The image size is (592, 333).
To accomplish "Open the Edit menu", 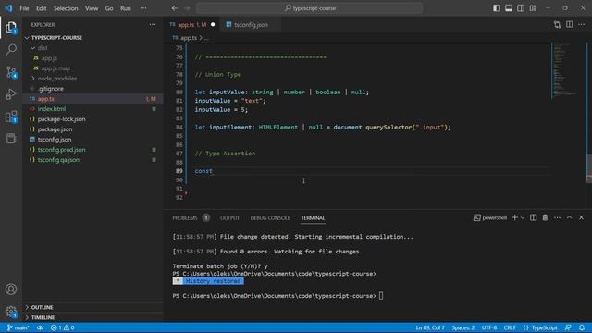I will coord(41,8).
